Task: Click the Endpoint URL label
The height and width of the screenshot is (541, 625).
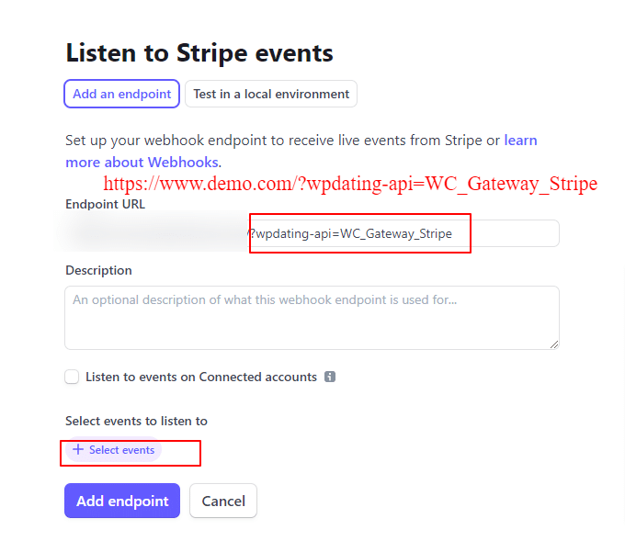Action: (x=105, y=204)
